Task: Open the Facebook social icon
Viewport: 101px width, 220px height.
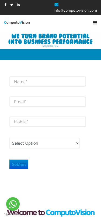Action: (x=5, y=5)
